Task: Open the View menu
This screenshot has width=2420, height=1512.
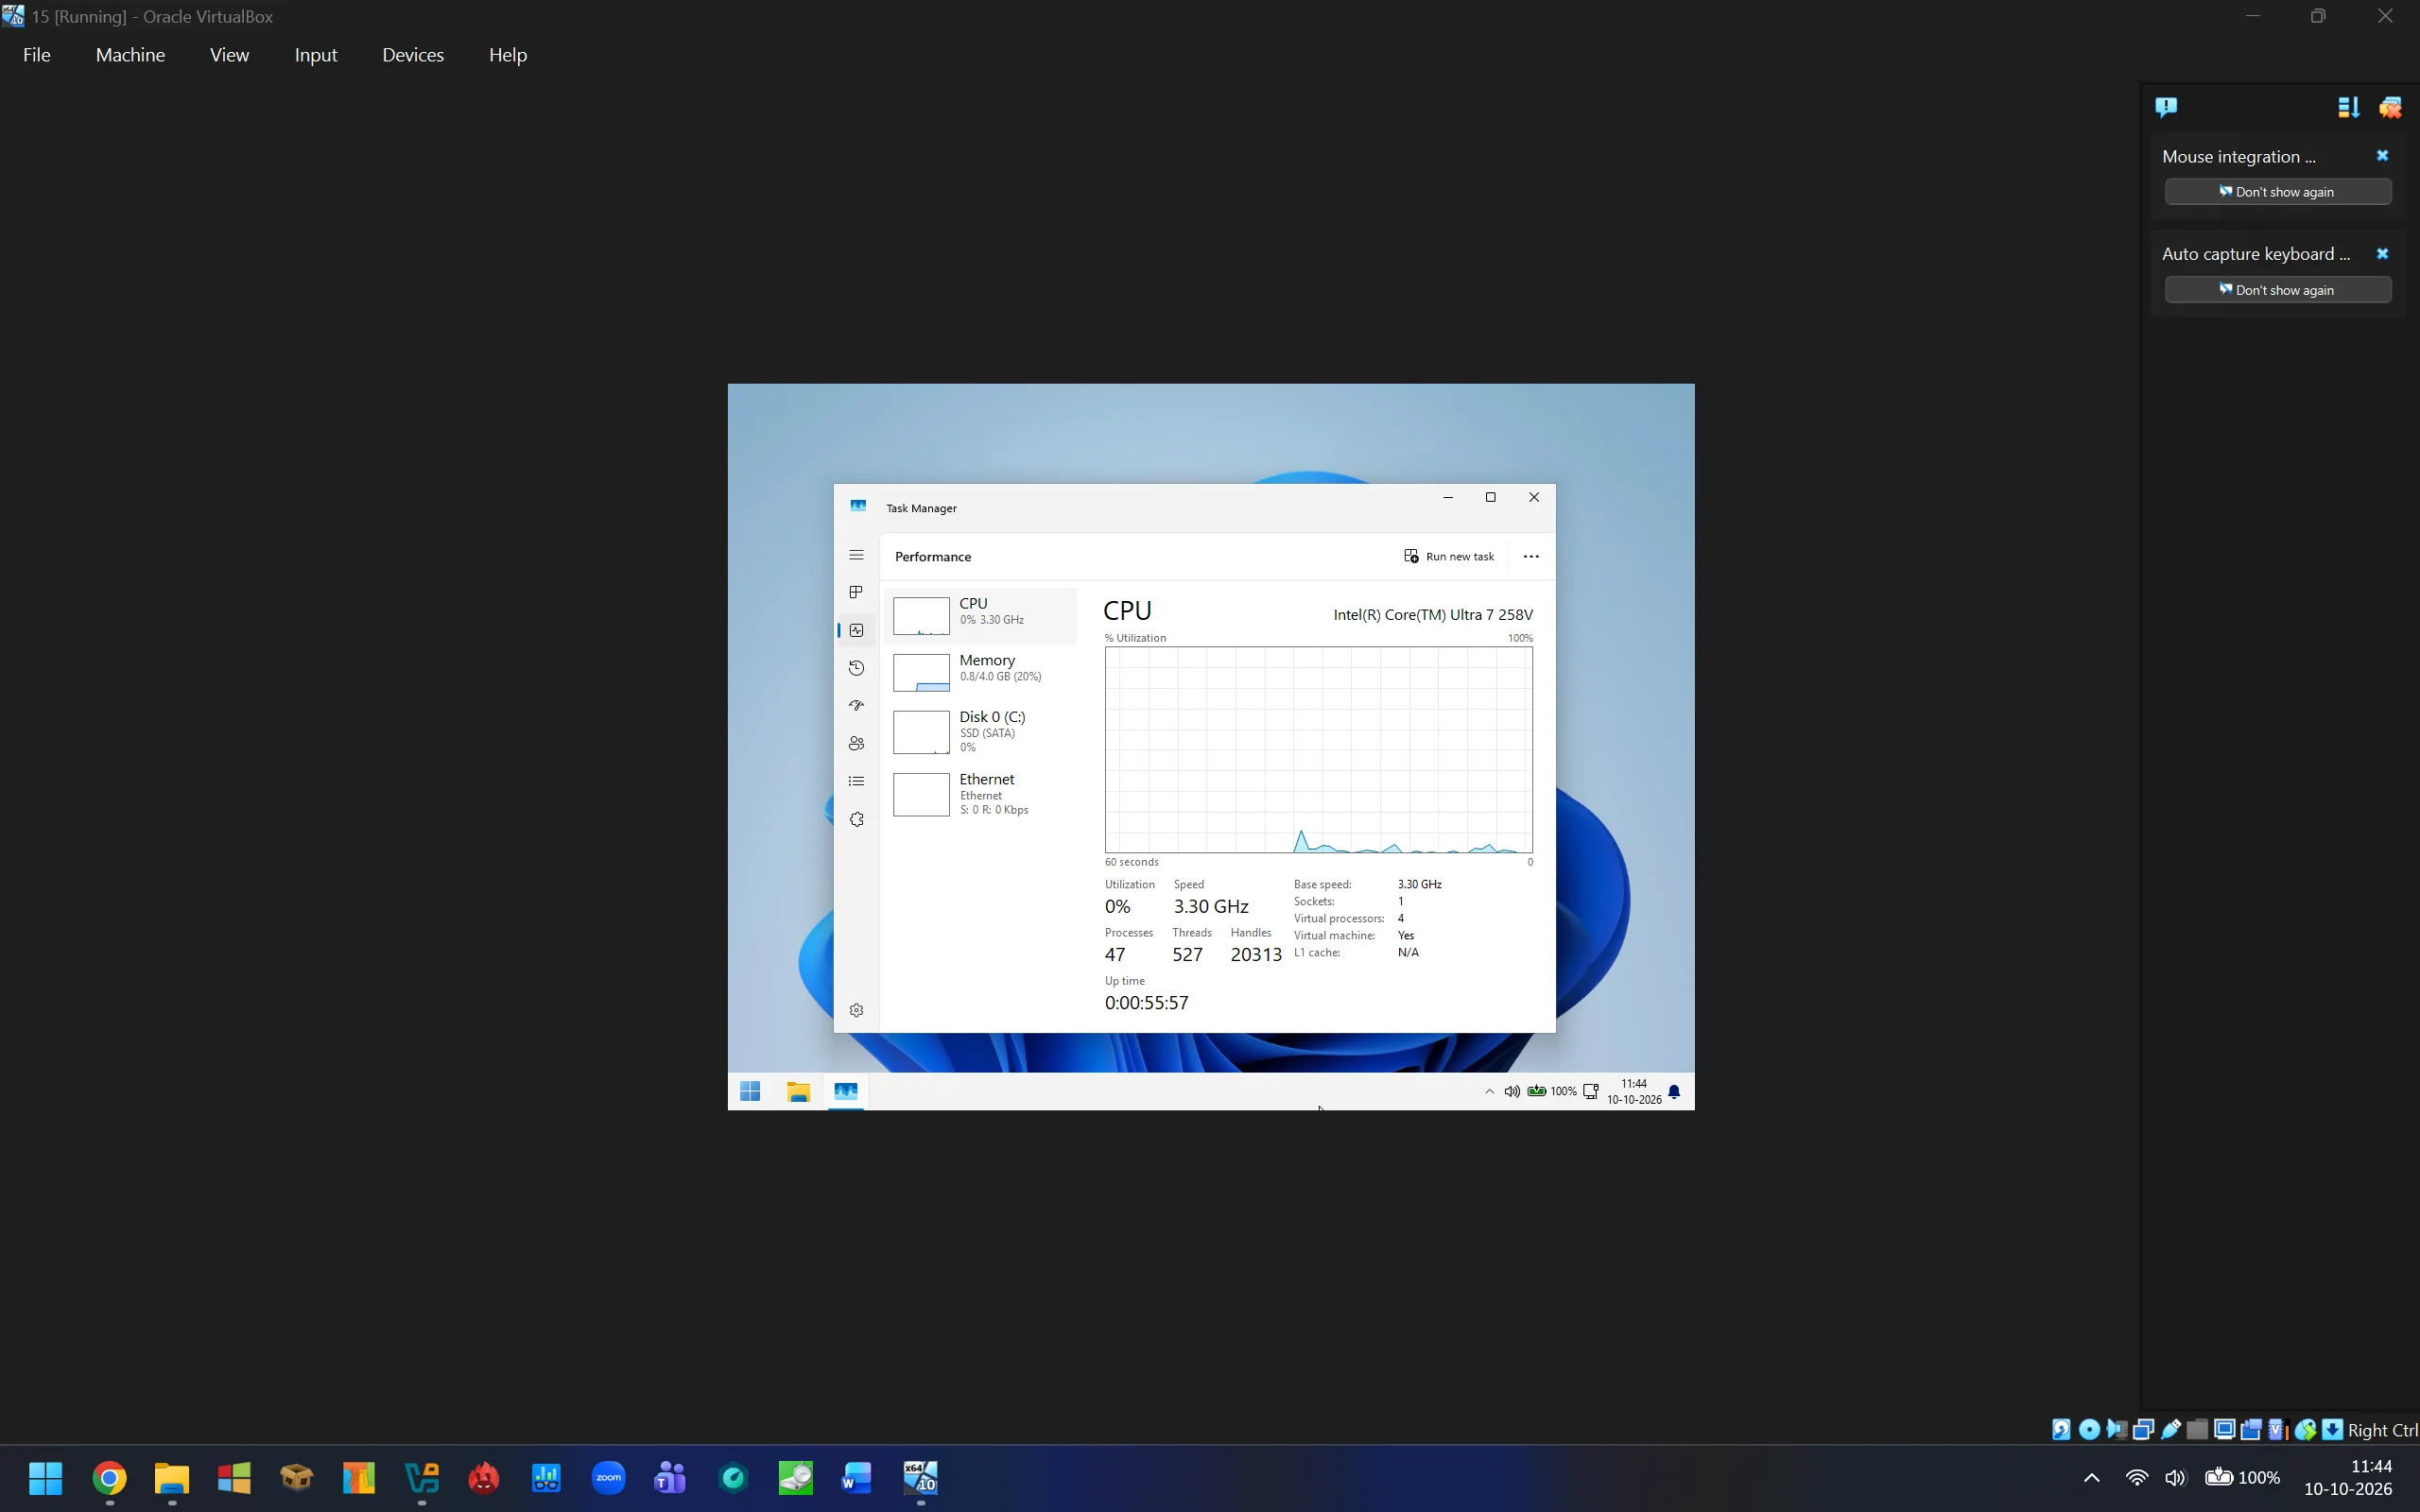Action: [229, 55]
